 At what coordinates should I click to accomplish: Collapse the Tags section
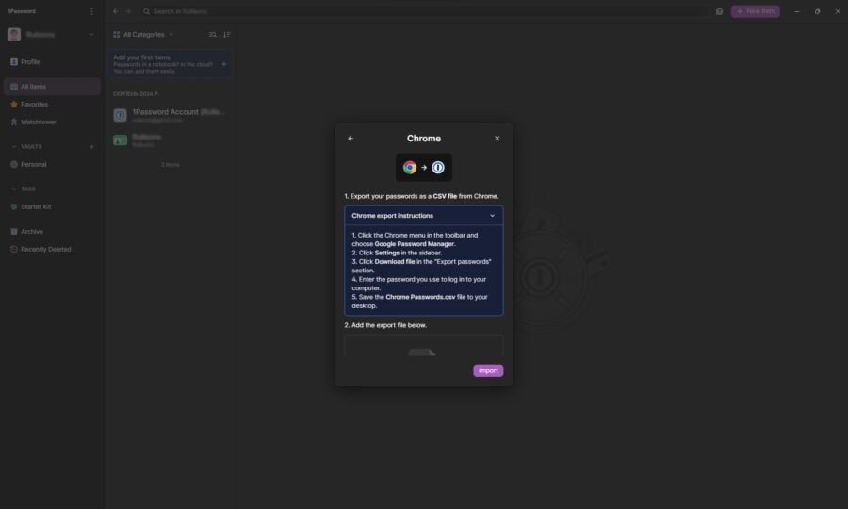tap(14, 189)
